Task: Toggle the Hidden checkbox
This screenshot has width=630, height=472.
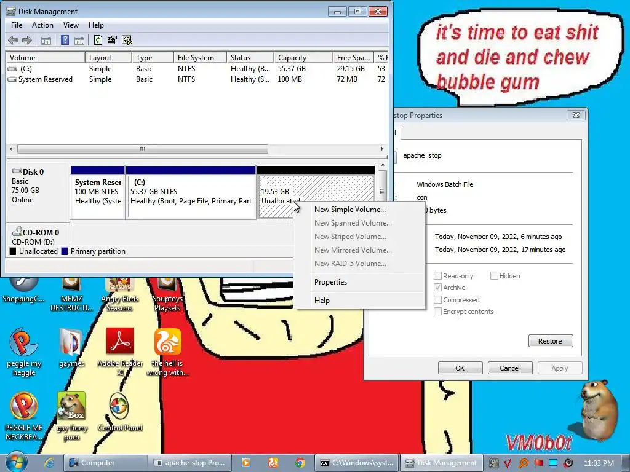Action: (x=494, y=276)
